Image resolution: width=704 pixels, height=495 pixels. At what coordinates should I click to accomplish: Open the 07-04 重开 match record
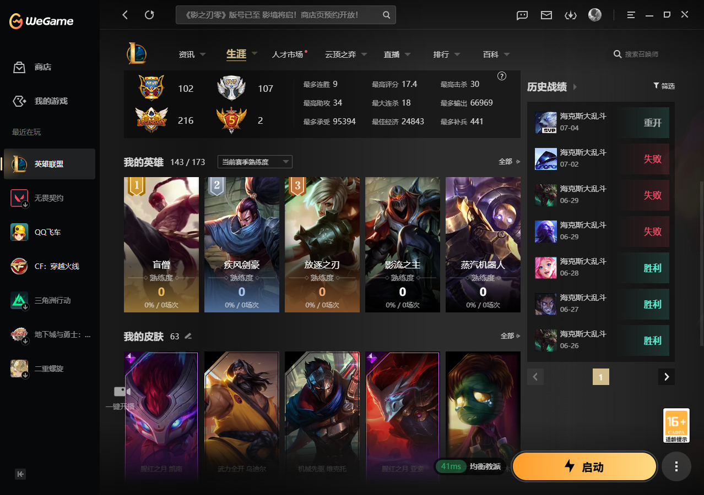[602, 123]
